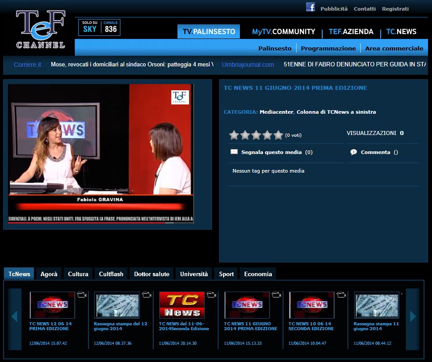Screen dimensions: 432x362
Task: Open Rassegna stampa 11 giugno 2014 thumbnail
Action: click(377, 305)
